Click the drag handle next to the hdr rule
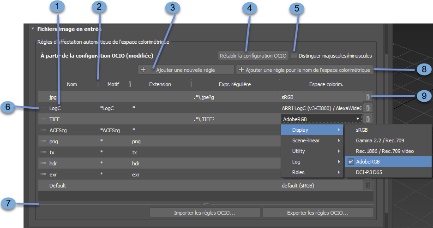Image resolution: width=433 pixels, height=228 pixels. click(x=43, y=163)
